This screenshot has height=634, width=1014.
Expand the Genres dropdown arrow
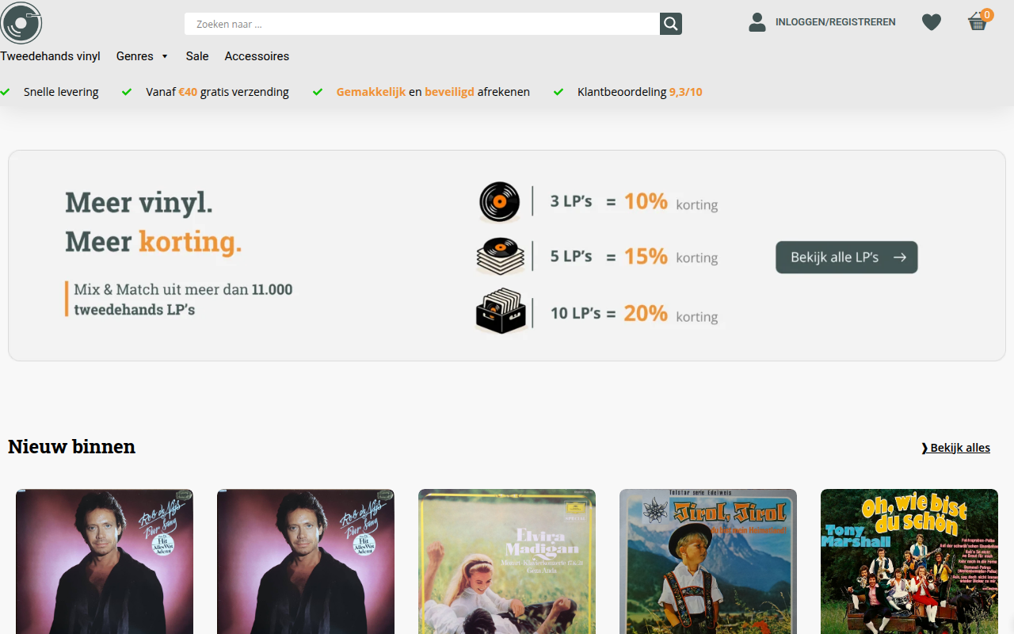[x=165, y=56]
